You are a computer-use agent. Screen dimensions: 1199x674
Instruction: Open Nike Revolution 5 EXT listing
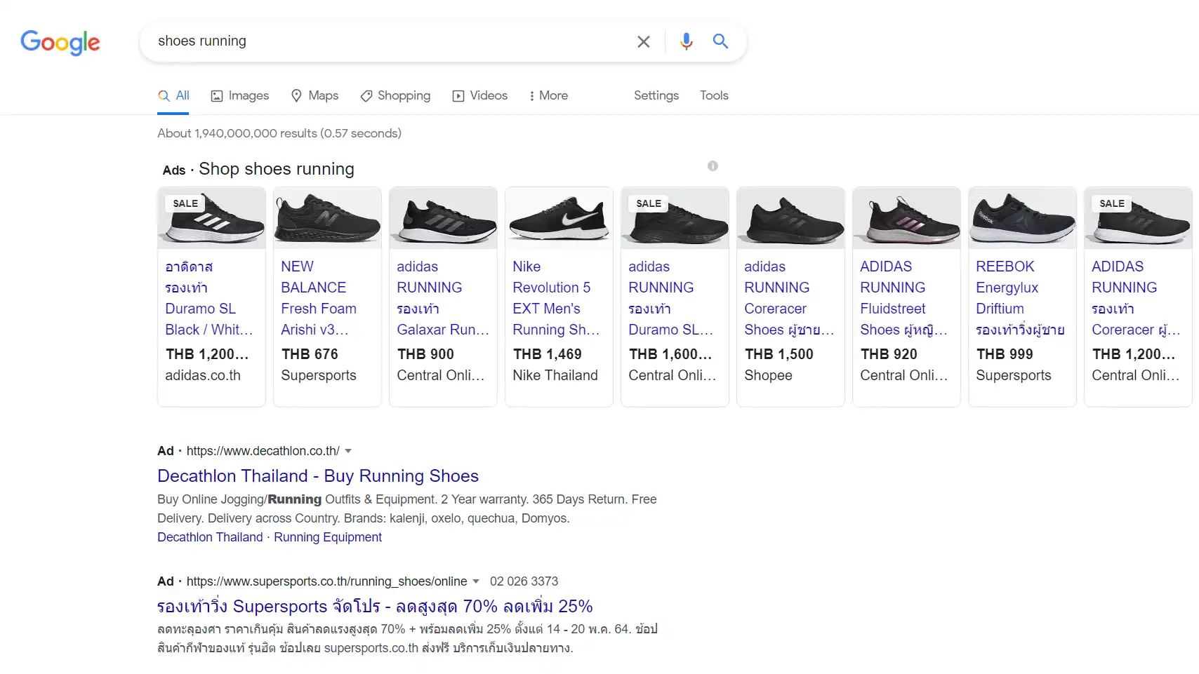pyautogui.click(x=556, y=298)
